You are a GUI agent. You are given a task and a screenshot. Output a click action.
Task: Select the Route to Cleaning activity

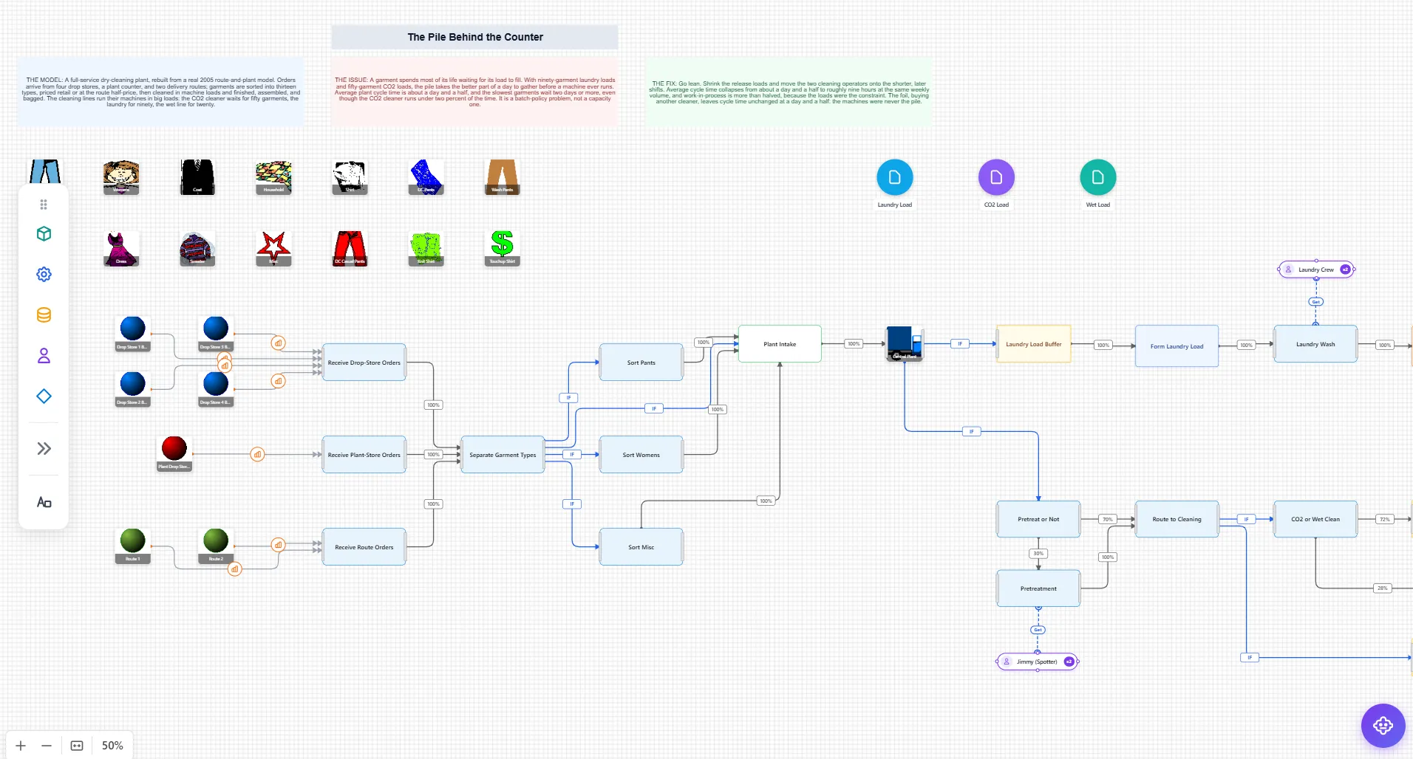(x=1177, y=519)
